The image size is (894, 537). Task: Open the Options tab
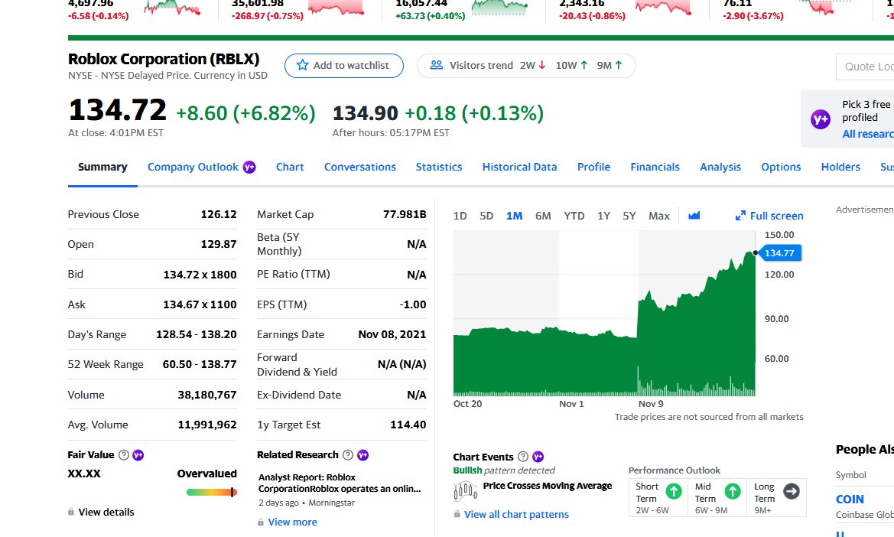click(781, 167)
